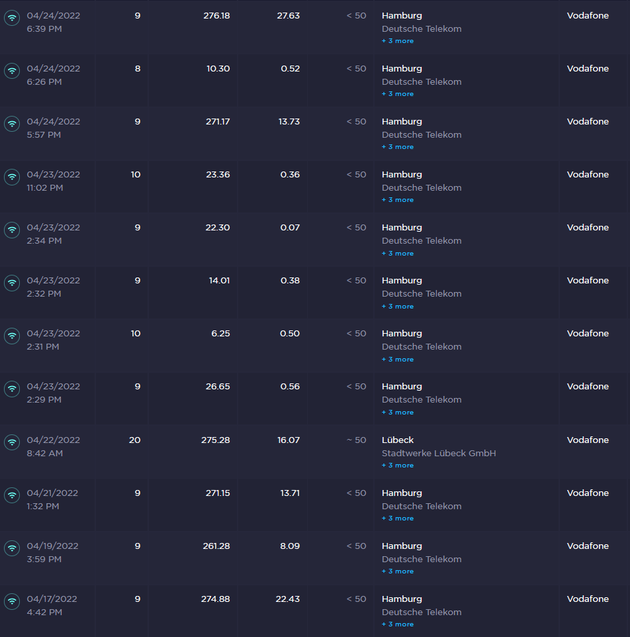The width and height of the screenshot is (630, 637).
Task: Click the '~ 50' distance value
Action: tap(357, 440)
